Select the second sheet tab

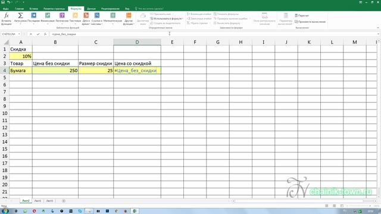tap(38, 201)
